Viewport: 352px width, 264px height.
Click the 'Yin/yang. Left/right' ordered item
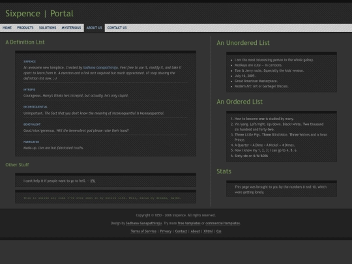[x=279, y=127]
